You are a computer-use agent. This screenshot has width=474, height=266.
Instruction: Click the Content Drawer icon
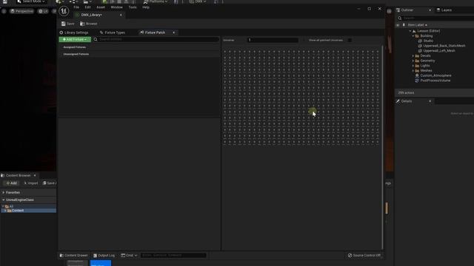pyautogui.click(x=61, y=256)
